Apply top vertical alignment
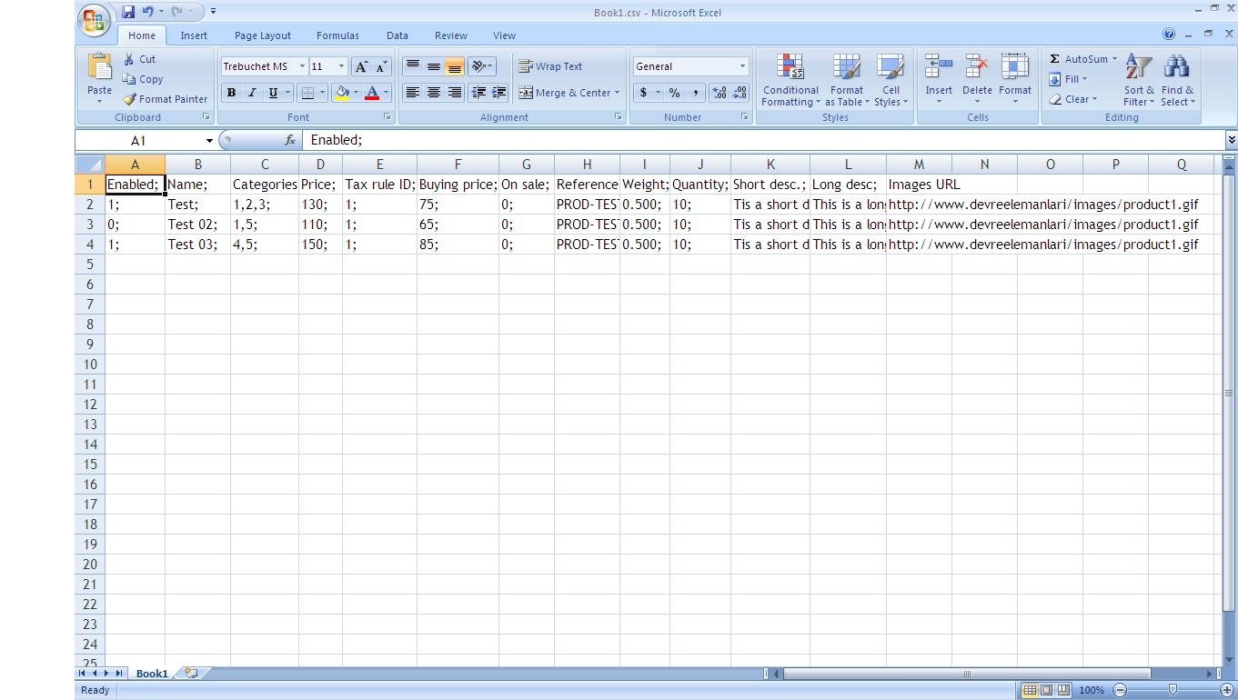Screen dimensions: 1238x700 tap(413, 66)
